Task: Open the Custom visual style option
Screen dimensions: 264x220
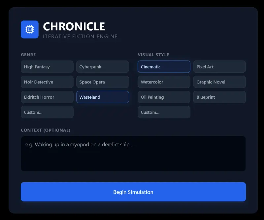Action: coord(164,112)
